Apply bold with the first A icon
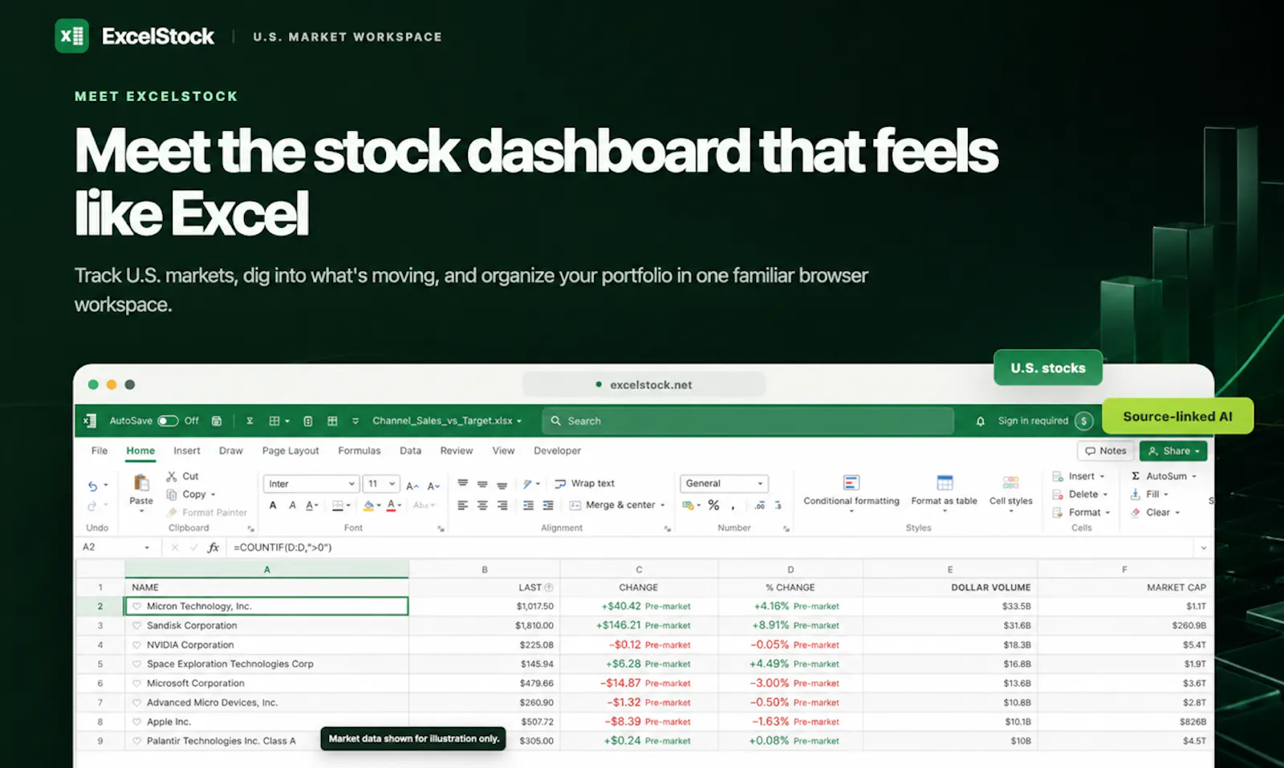1284x768 pixels. coord(273,505)
